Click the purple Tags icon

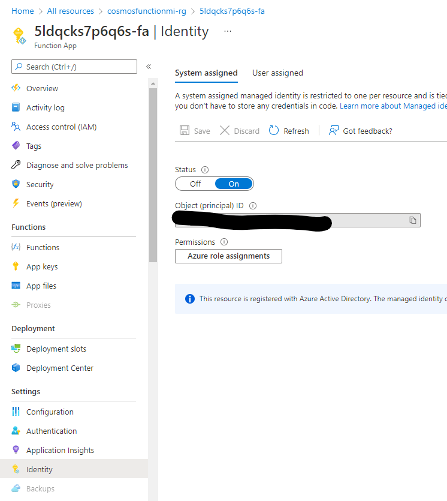(x=16, y=146)
